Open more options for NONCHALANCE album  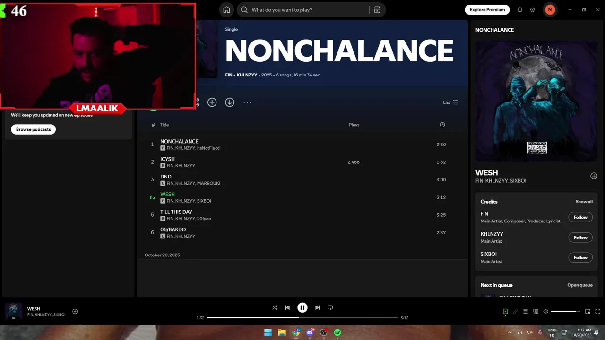click(247, 102)
